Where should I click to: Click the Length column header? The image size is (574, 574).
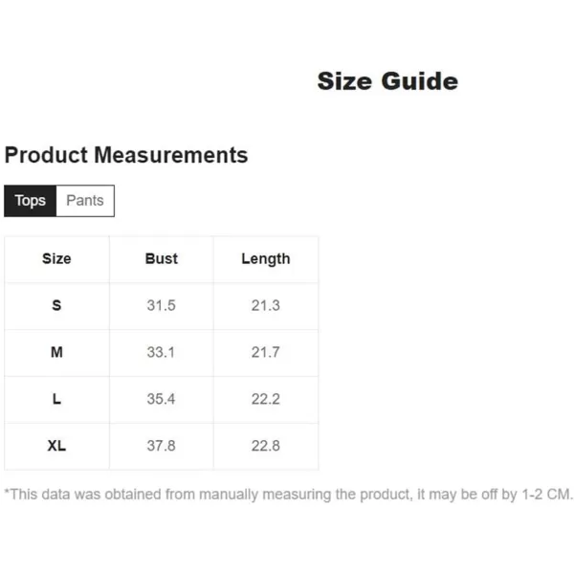266,259
